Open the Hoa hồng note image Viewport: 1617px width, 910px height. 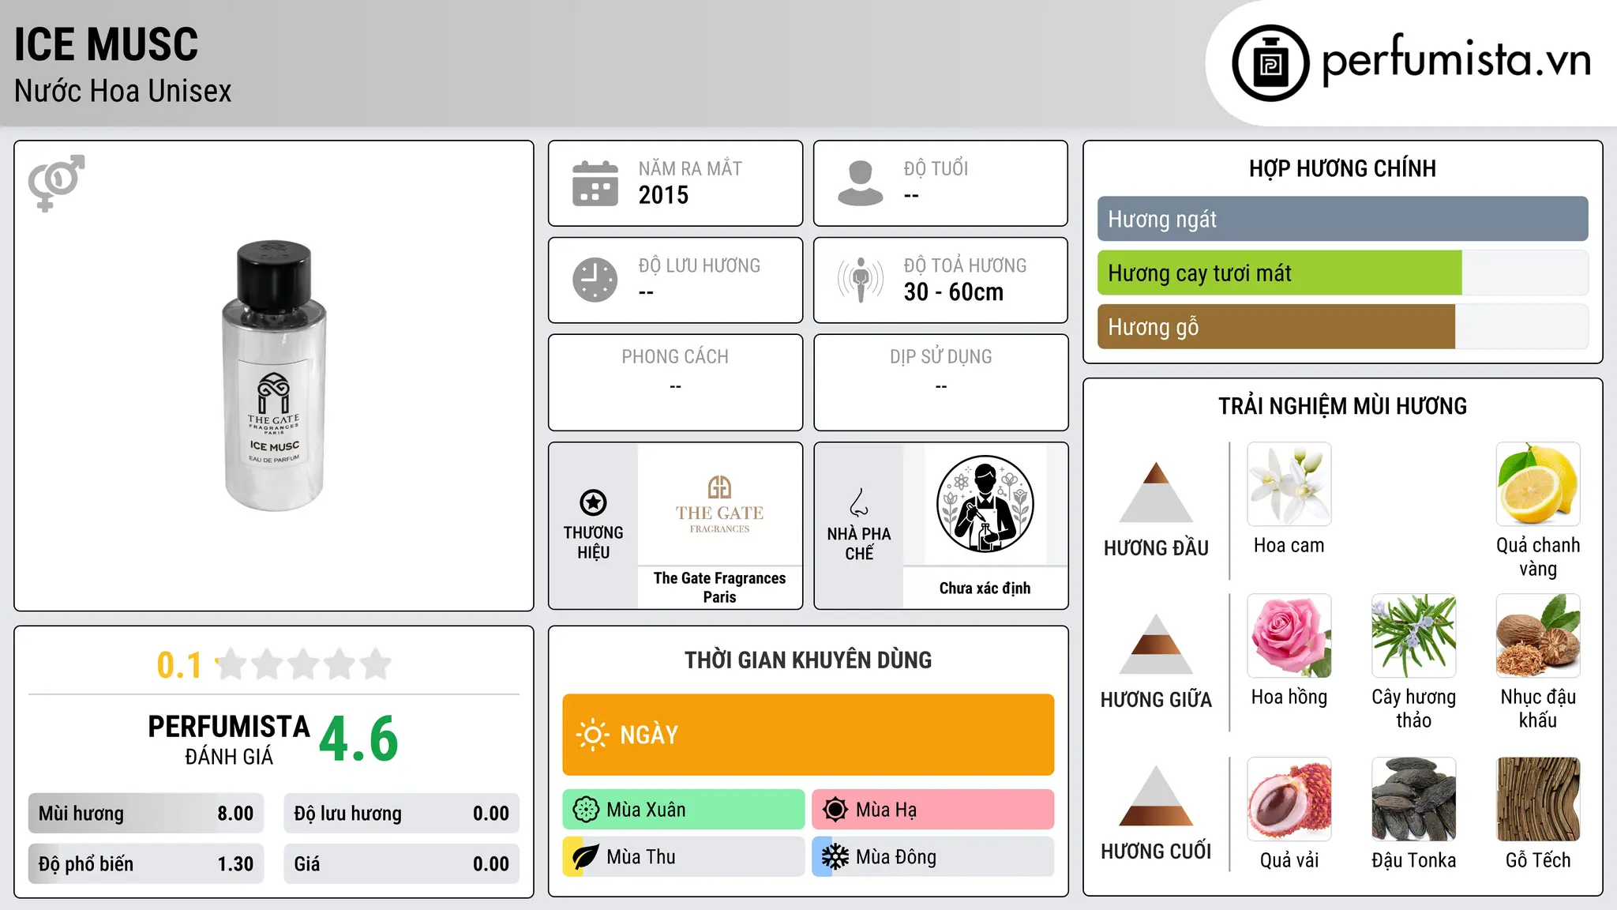(1289, 636)
